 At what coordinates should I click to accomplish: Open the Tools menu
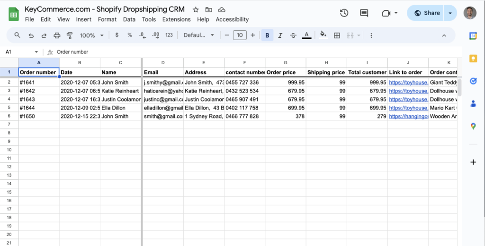point(149,19)
